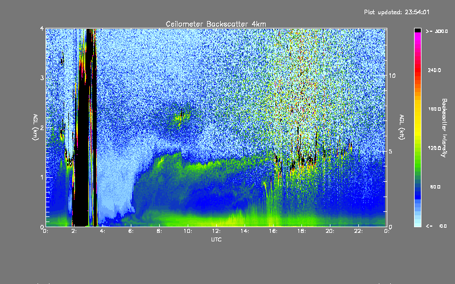Click the '20:' tick on UTC axis

330,231
